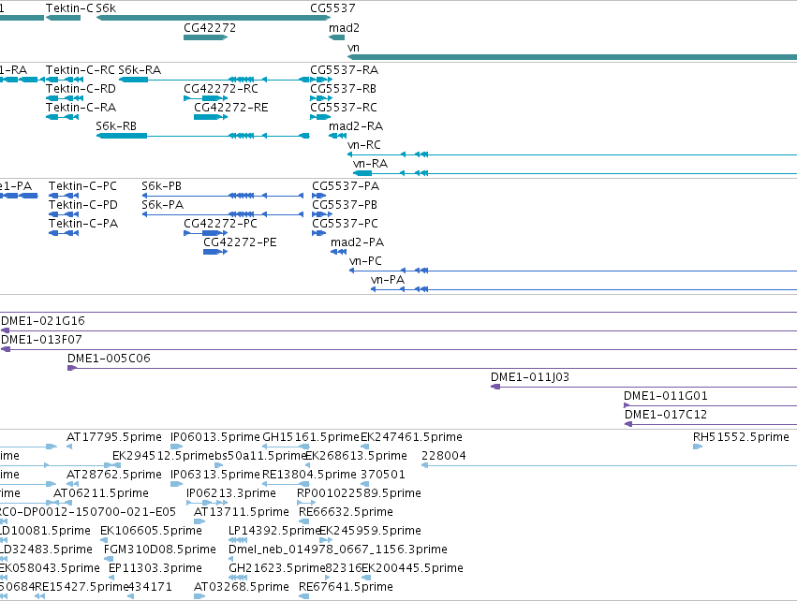Select protein mad2-PA label
Screen dimensions: 797x601
click(358, 242)
